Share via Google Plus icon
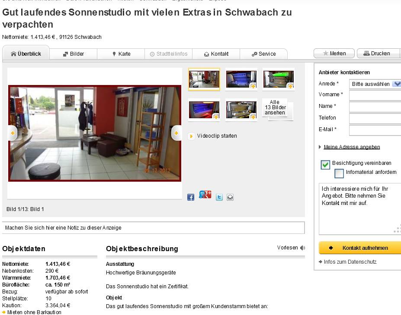 (x=205, y=195)
